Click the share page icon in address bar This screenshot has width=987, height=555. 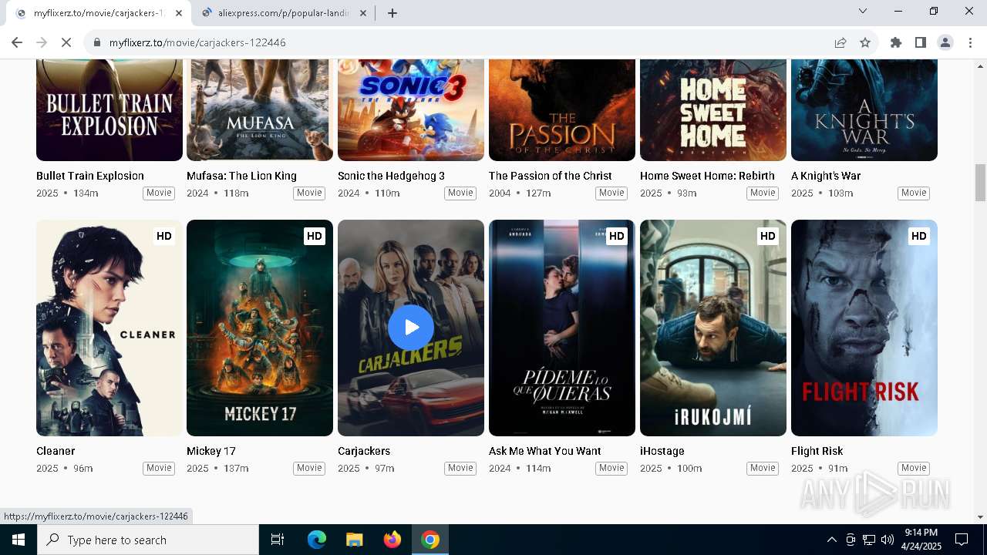(x=840, y=42)
